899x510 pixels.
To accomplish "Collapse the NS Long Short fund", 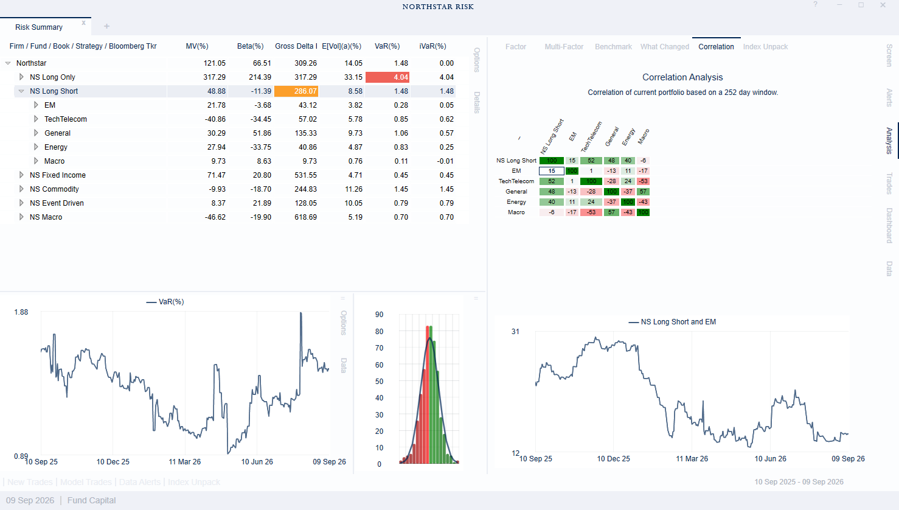I will (x=21, y=91).
